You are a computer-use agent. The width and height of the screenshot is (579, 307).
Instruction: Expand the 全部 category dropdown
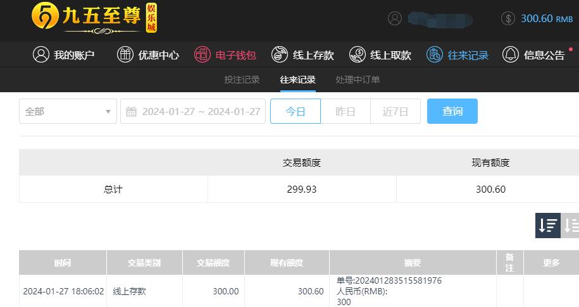68,111
